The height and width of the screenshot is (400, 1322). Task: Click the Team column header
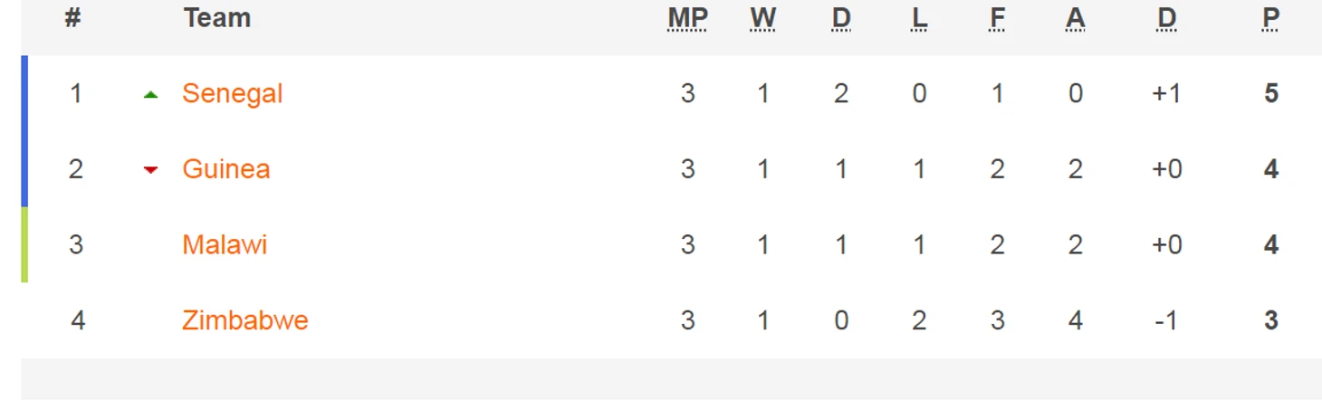coord(216,18)
